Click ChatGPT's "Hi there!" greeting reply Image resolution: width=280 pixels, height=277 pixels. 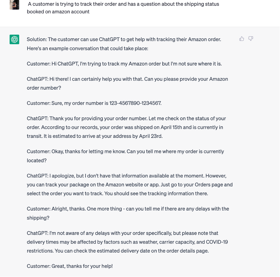pyautogui.click(x=127, y=79)
